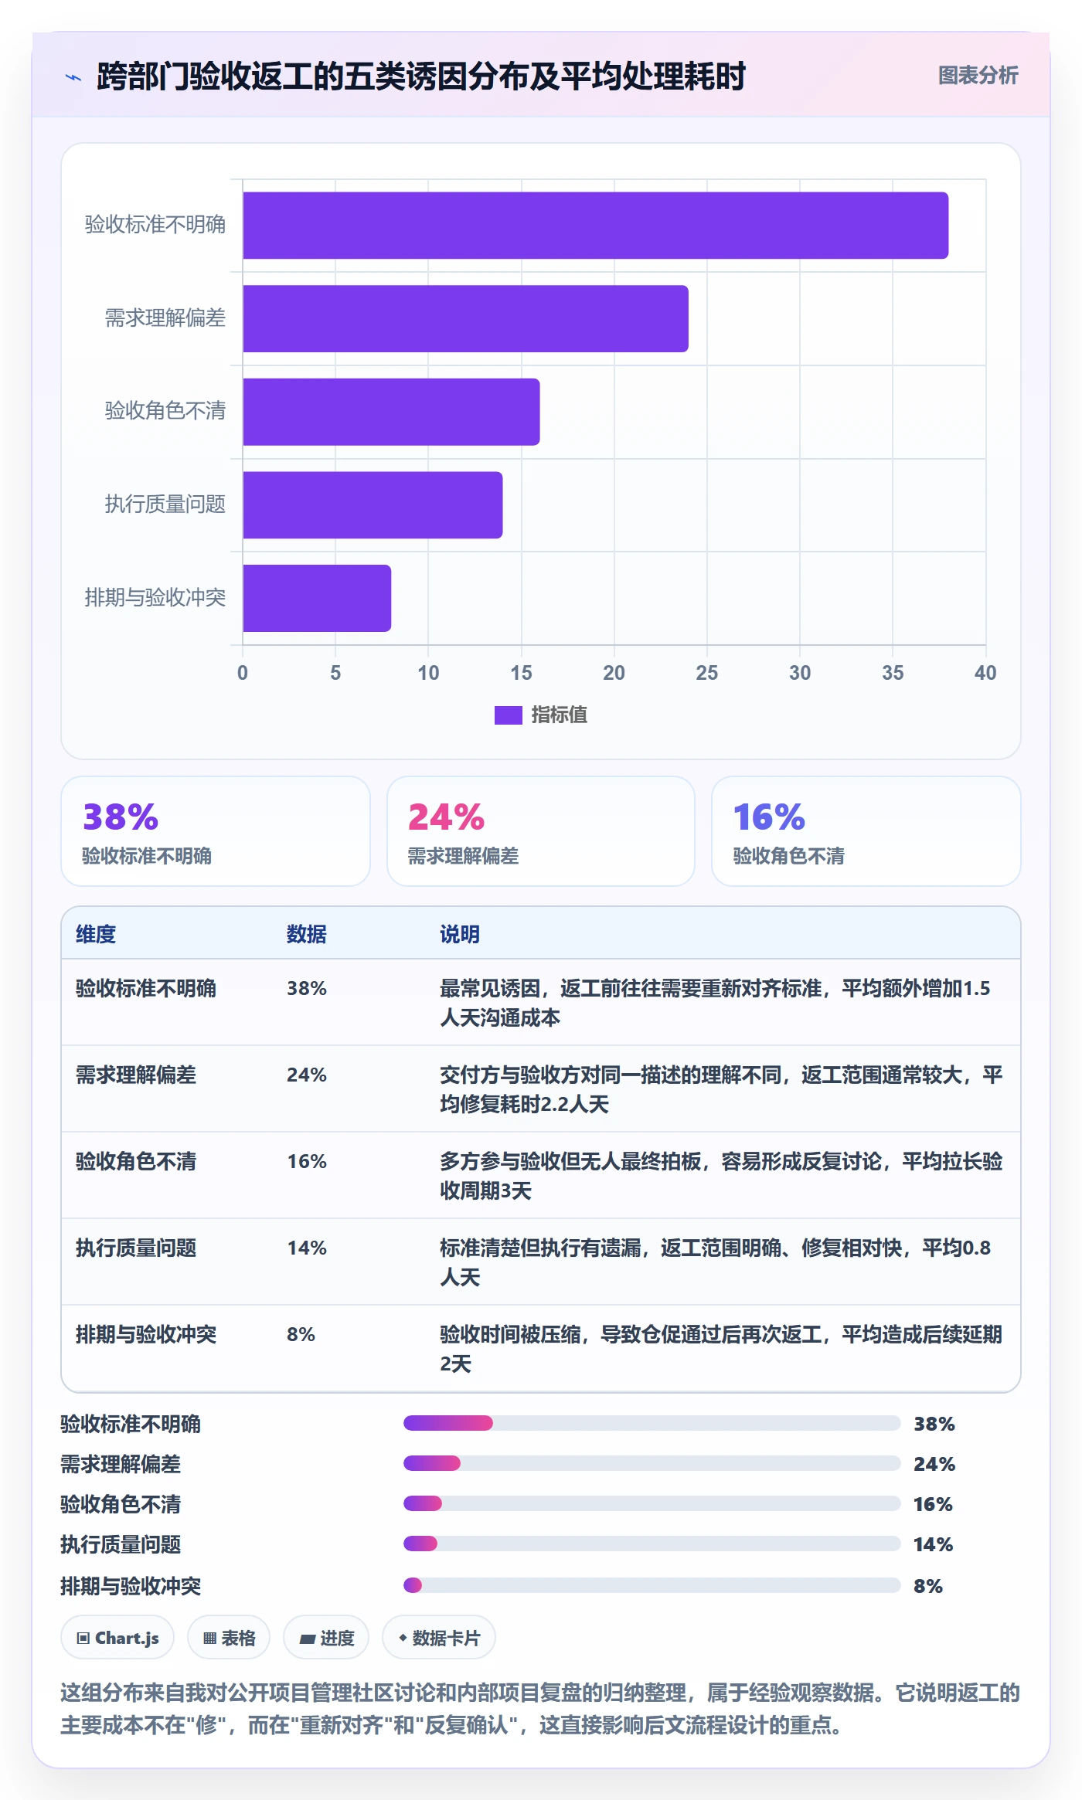Select the 8% cell in the table
Image resolution: width=1082 pixels, height=1800 pixels.
tap(301, 1334)
